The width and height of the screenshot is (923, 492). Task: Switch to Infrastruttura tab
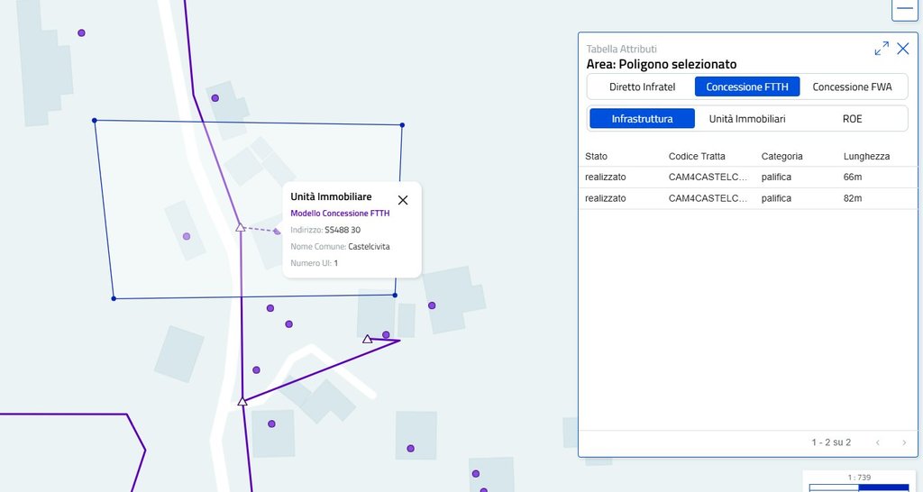point(642,118)
